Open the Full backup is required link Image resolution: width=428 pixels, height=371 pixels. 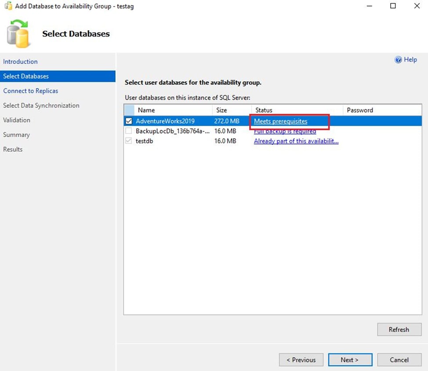click(285, 131)
